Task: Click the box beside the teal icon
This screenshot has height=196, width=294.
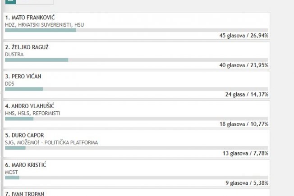Action: [x=35, y=2]
